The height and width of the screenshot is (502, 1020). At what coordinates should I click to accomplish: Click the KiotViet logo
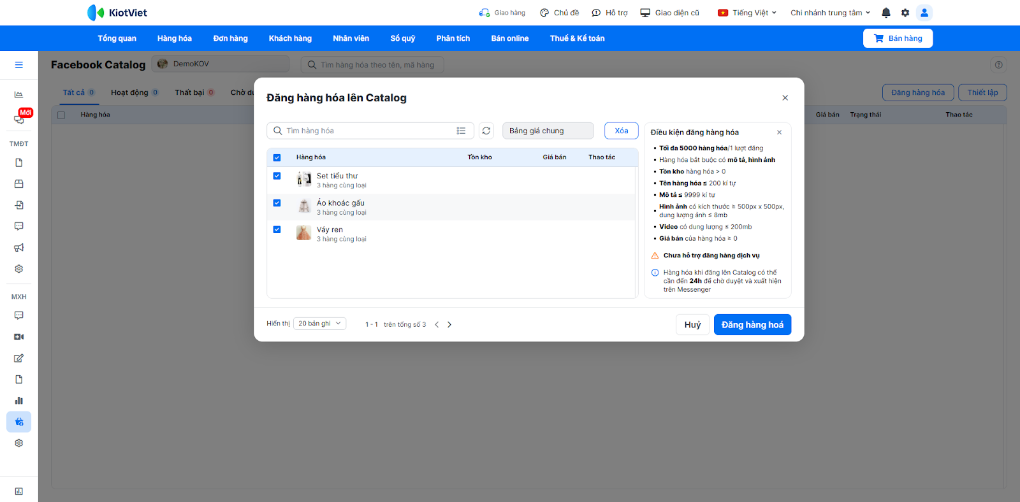(x=117, y=13)
